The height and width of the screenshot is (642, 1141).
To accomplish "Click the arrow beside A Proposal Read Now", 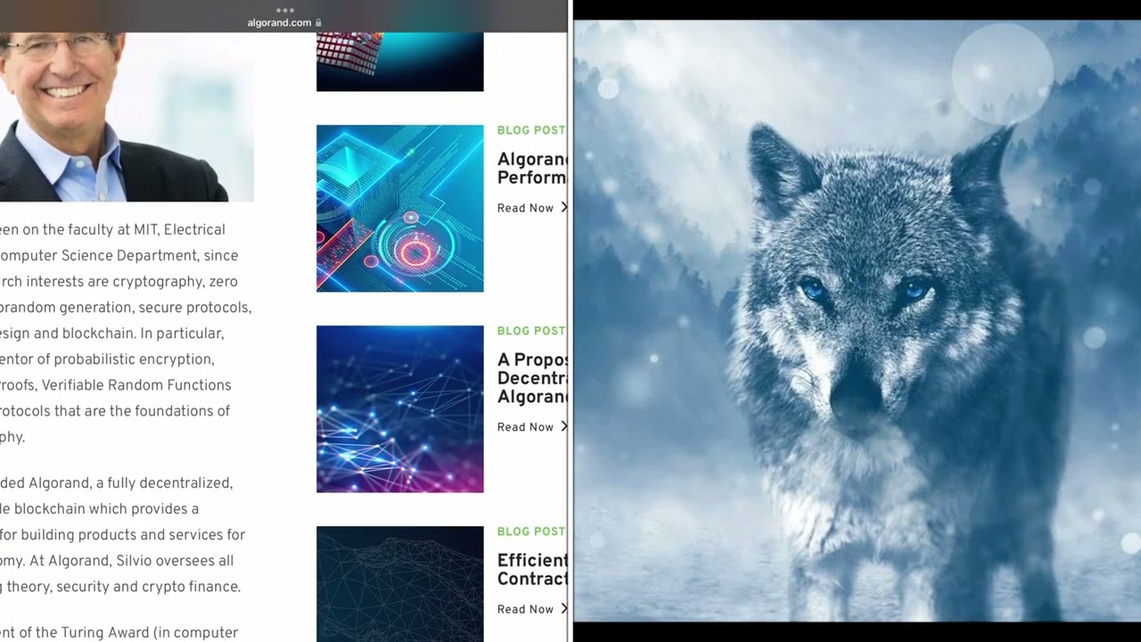I will pyautogui.click(x=563, y=427).
